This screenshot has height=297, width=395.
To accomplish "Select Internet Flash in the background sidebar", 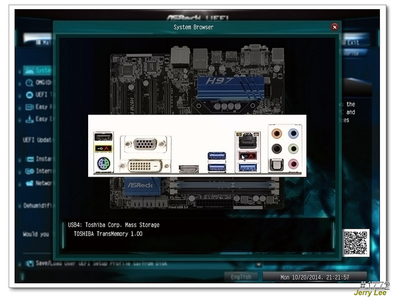I will (39, 171).
